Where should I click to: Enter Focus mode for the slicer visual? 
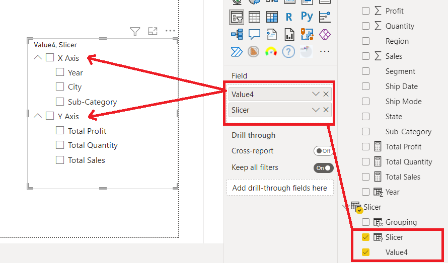(x=153, y=31)
